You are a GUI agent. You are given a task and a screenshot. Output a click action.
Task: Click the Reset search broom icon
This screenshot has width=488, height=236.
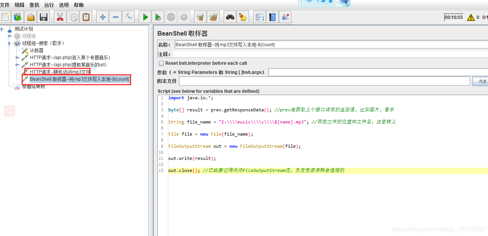[x=243, y=17]
